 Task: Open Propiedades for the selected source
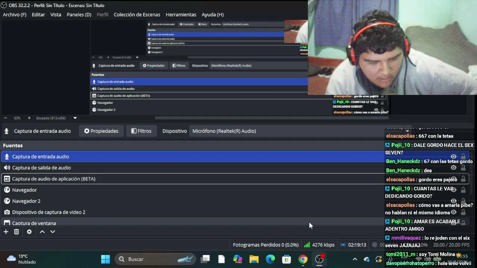point(101,131)
